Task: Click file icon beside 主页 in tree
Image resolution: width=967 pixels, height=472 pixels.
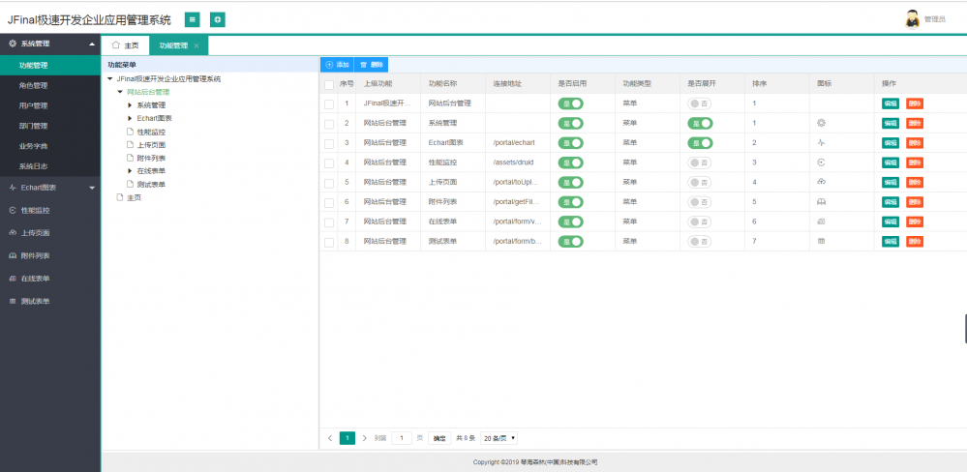Action: point(120,198)
